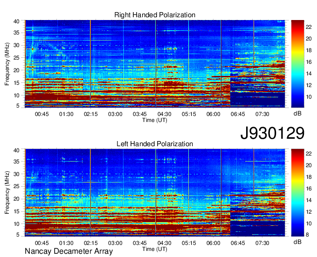This screenshot has height=257, width=317.
Task: Click the 03:45 time tick of Right Handed plot
Action: [140, 114]
